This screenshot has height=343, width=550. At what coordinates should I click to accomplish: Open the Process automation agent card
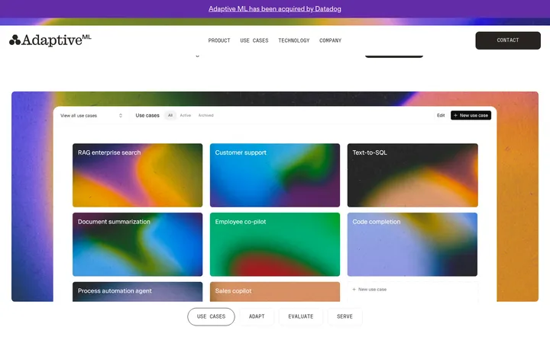point(137,291)
